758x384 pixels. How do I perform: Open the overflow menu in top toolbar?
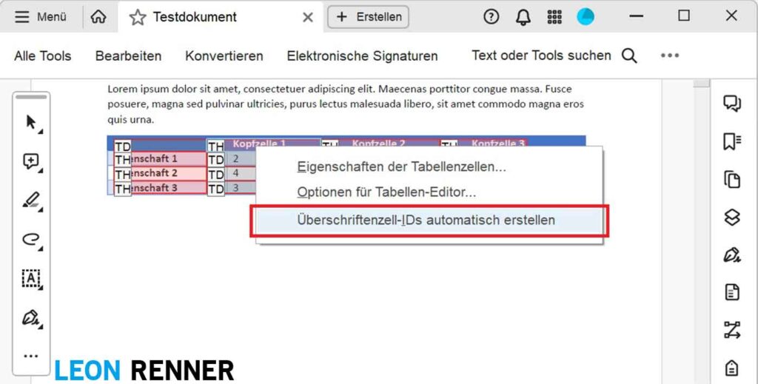tap(670, 55)
